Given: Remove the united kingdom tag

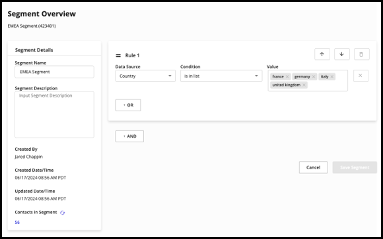Looking at the screenshot, I should click(304, 85).
